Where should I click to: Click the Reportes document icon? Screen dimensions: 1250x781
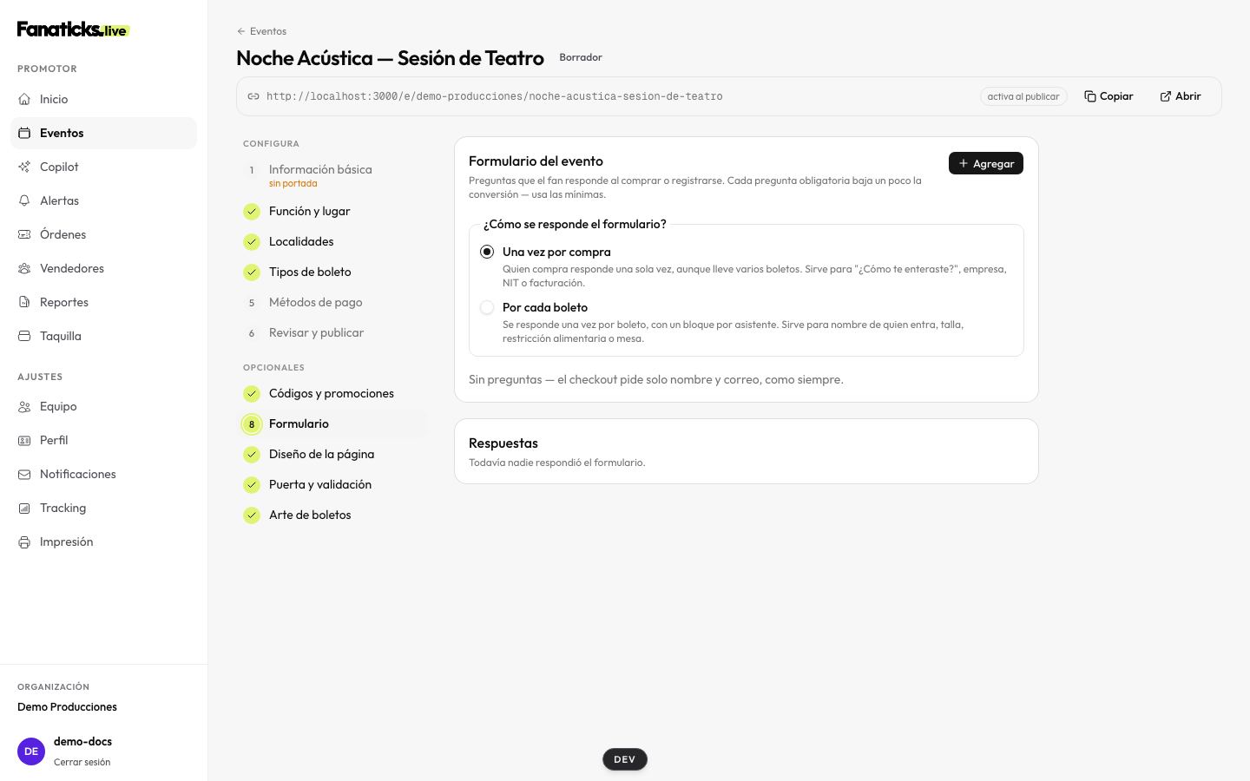24,302
